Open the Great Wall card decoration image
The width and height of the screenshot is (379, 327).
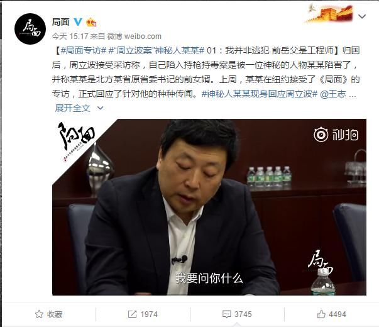coord(329,13)
